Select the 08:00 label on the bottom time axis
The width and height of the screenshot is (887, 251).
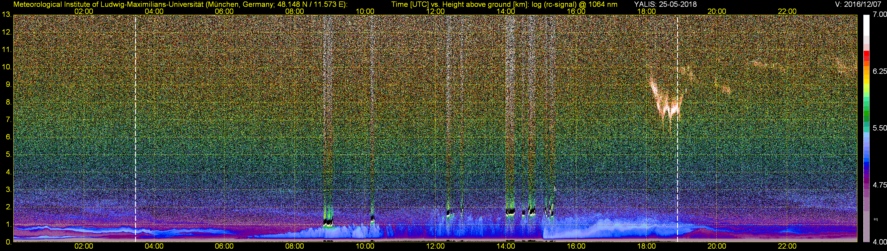[295, 247]
